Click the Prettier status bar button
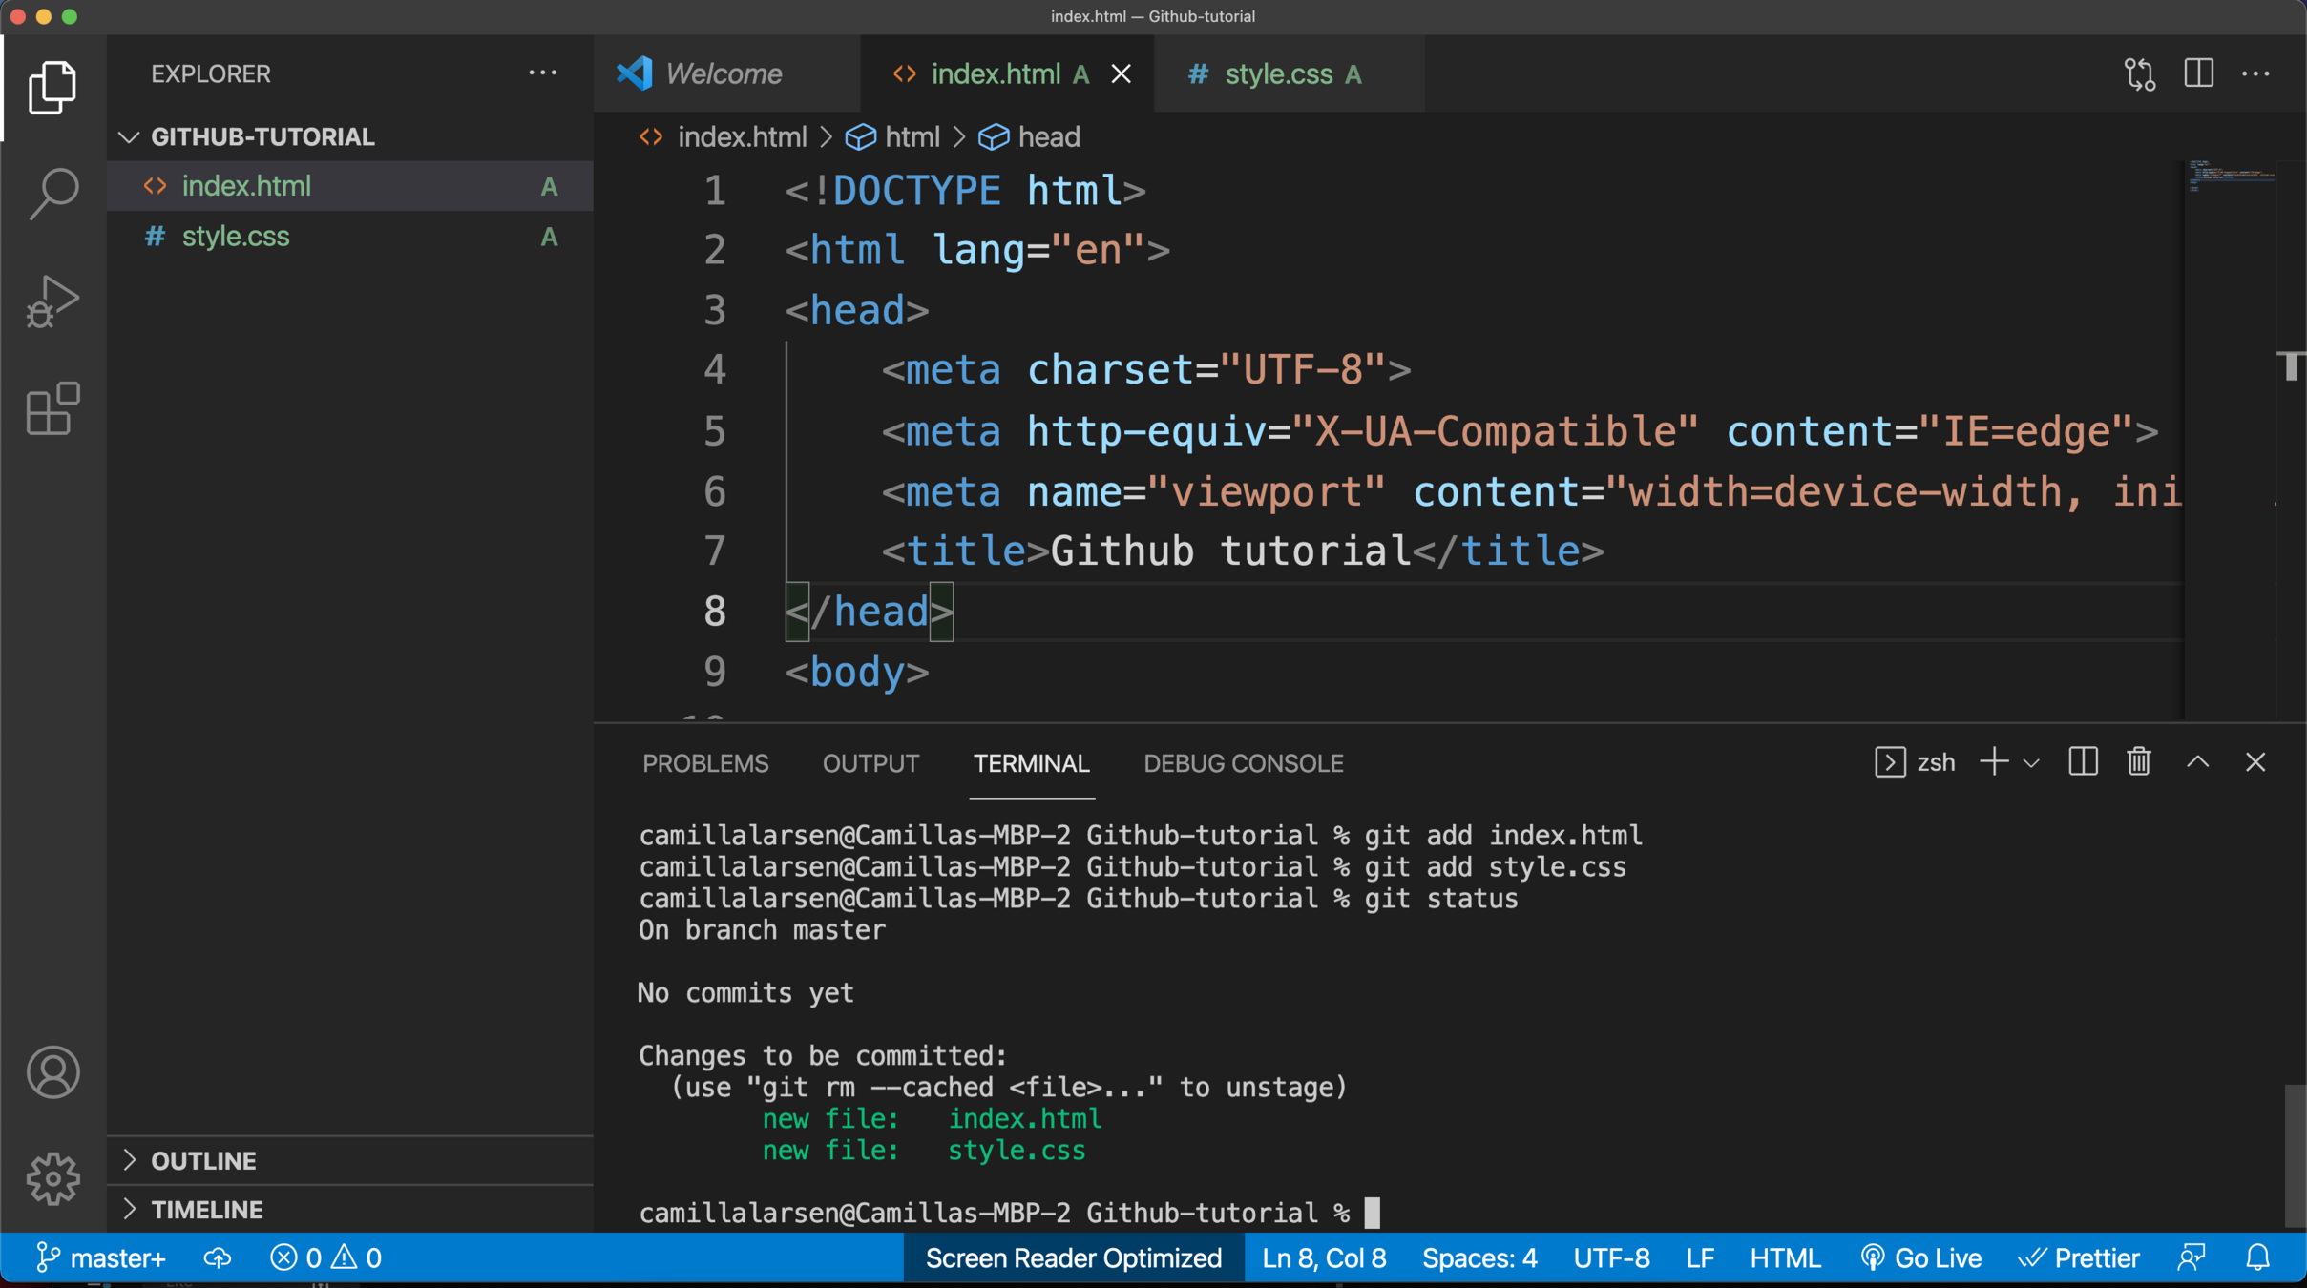The image size is (2307, 1288). point(2079,1257)
